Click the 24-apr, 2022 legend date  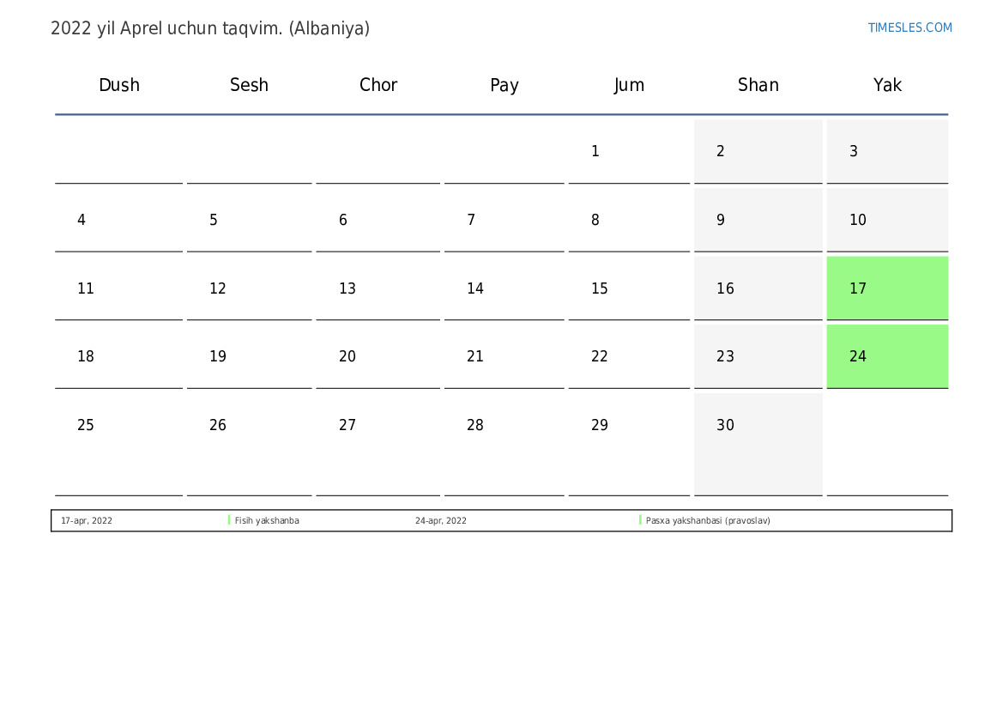[441, 520]
